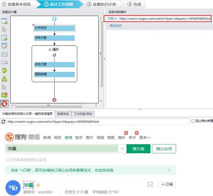Select the Input Text tool icon in the sidebar
Viewport: 213px width, 196px height.
(x=4, y=46)
